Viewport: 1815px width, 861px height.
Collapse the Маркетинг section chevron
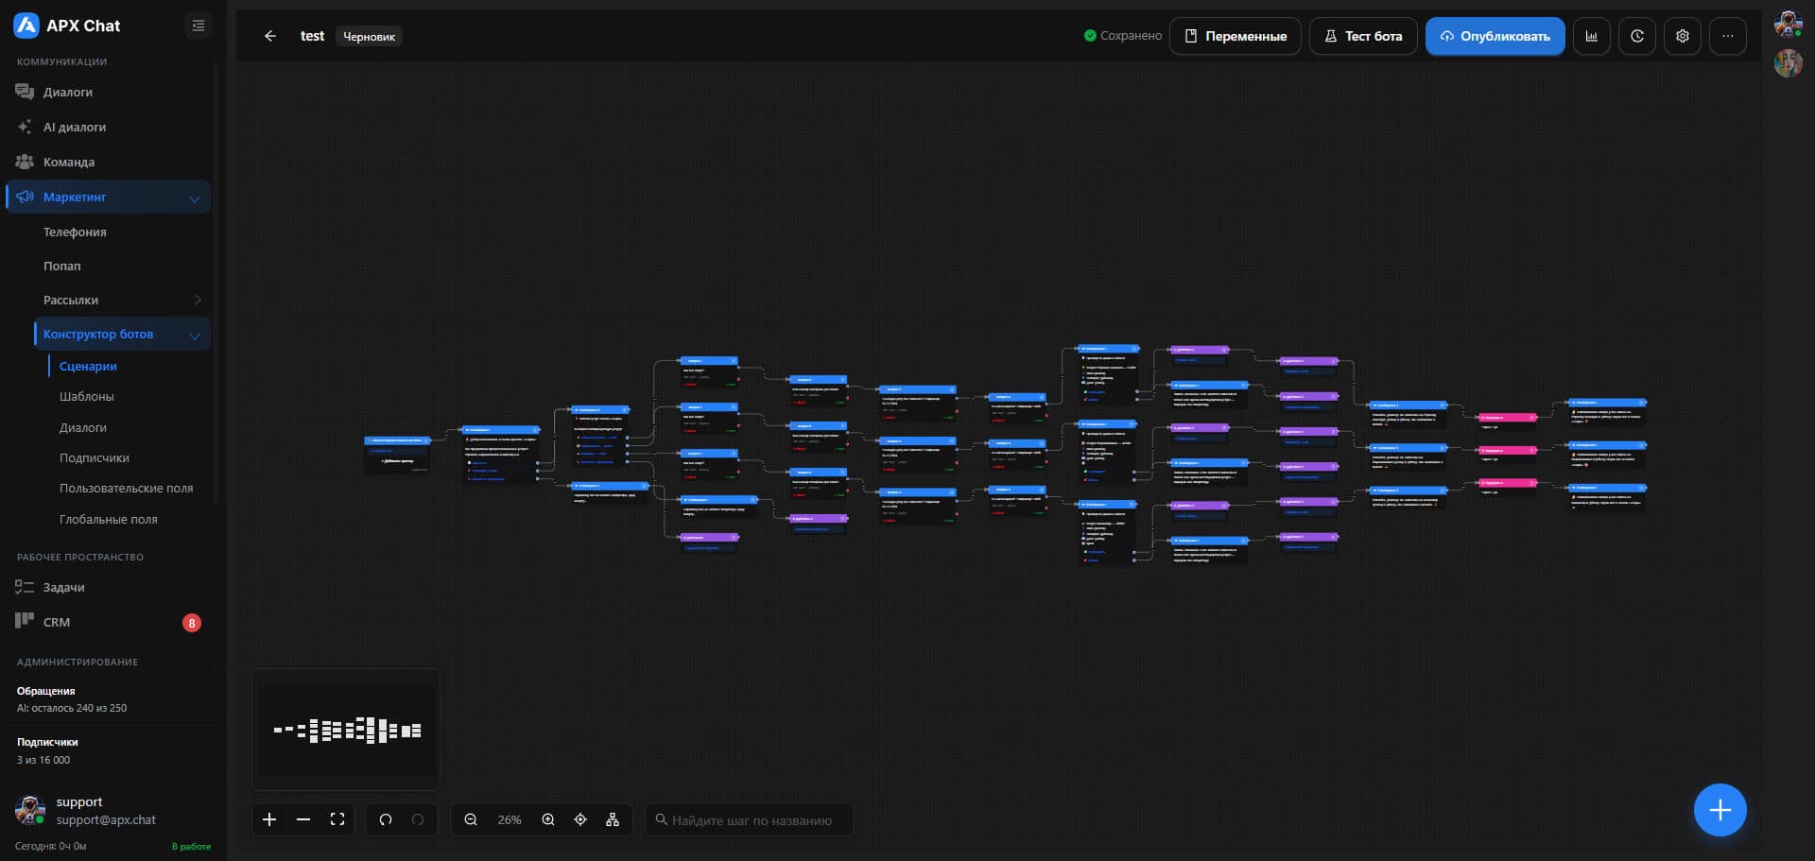point(195,198)
